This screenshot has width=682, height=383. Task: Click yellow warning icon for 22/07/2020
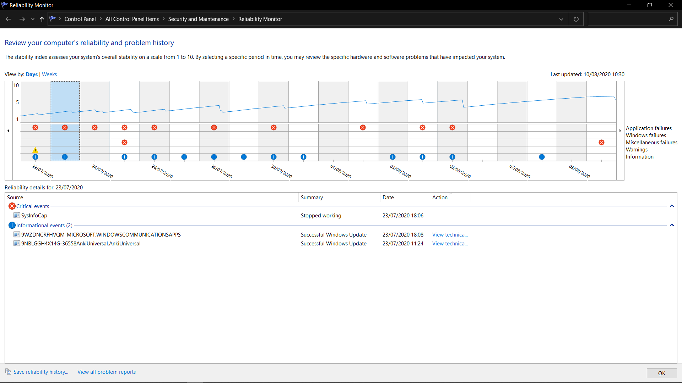pos(35,150)
